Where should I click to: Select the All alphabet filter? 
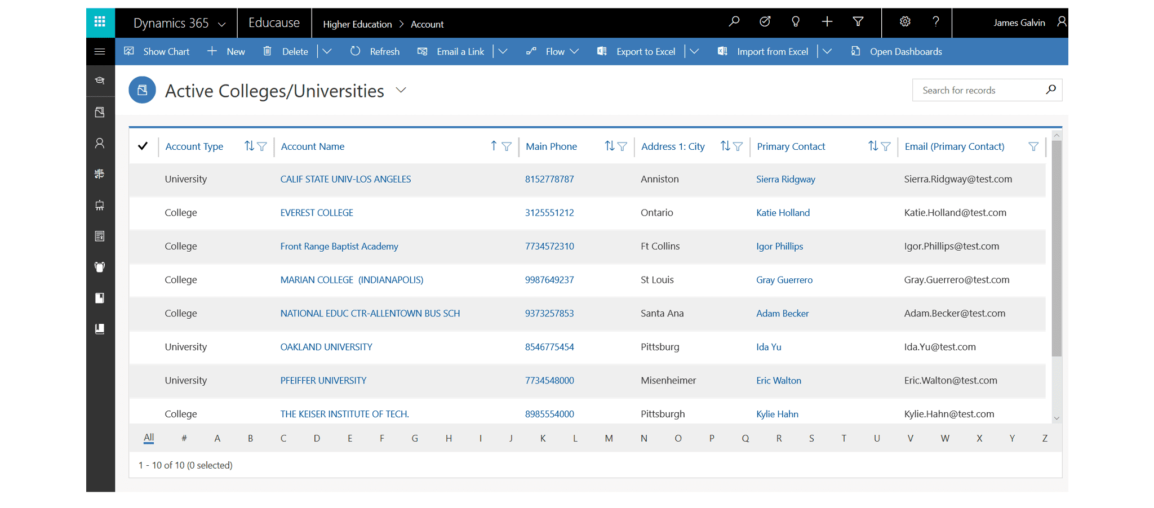(x=149, y=438)
